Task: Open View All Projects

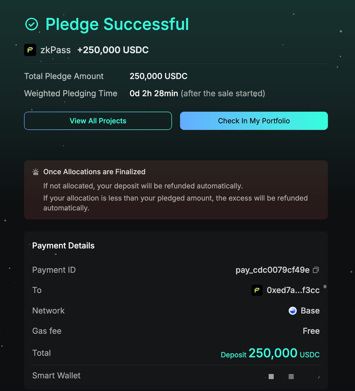Action: (x=98, y=121)
